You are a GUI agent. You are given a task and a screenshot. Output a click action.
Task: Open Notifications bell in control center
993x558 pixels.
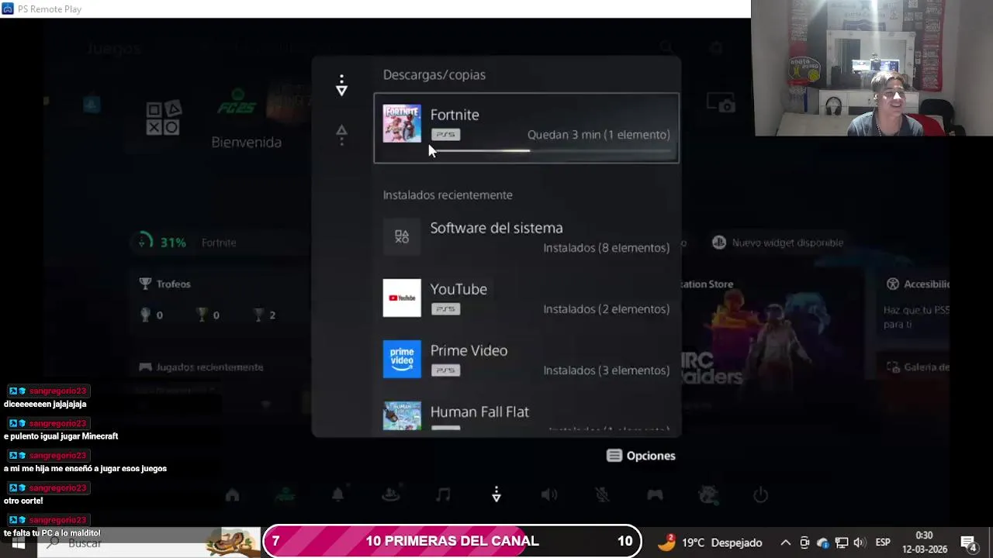338,495
